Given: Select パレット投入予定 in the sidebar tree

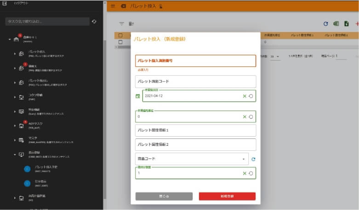Looking at the screenshot, I should (x=46, y=167).
